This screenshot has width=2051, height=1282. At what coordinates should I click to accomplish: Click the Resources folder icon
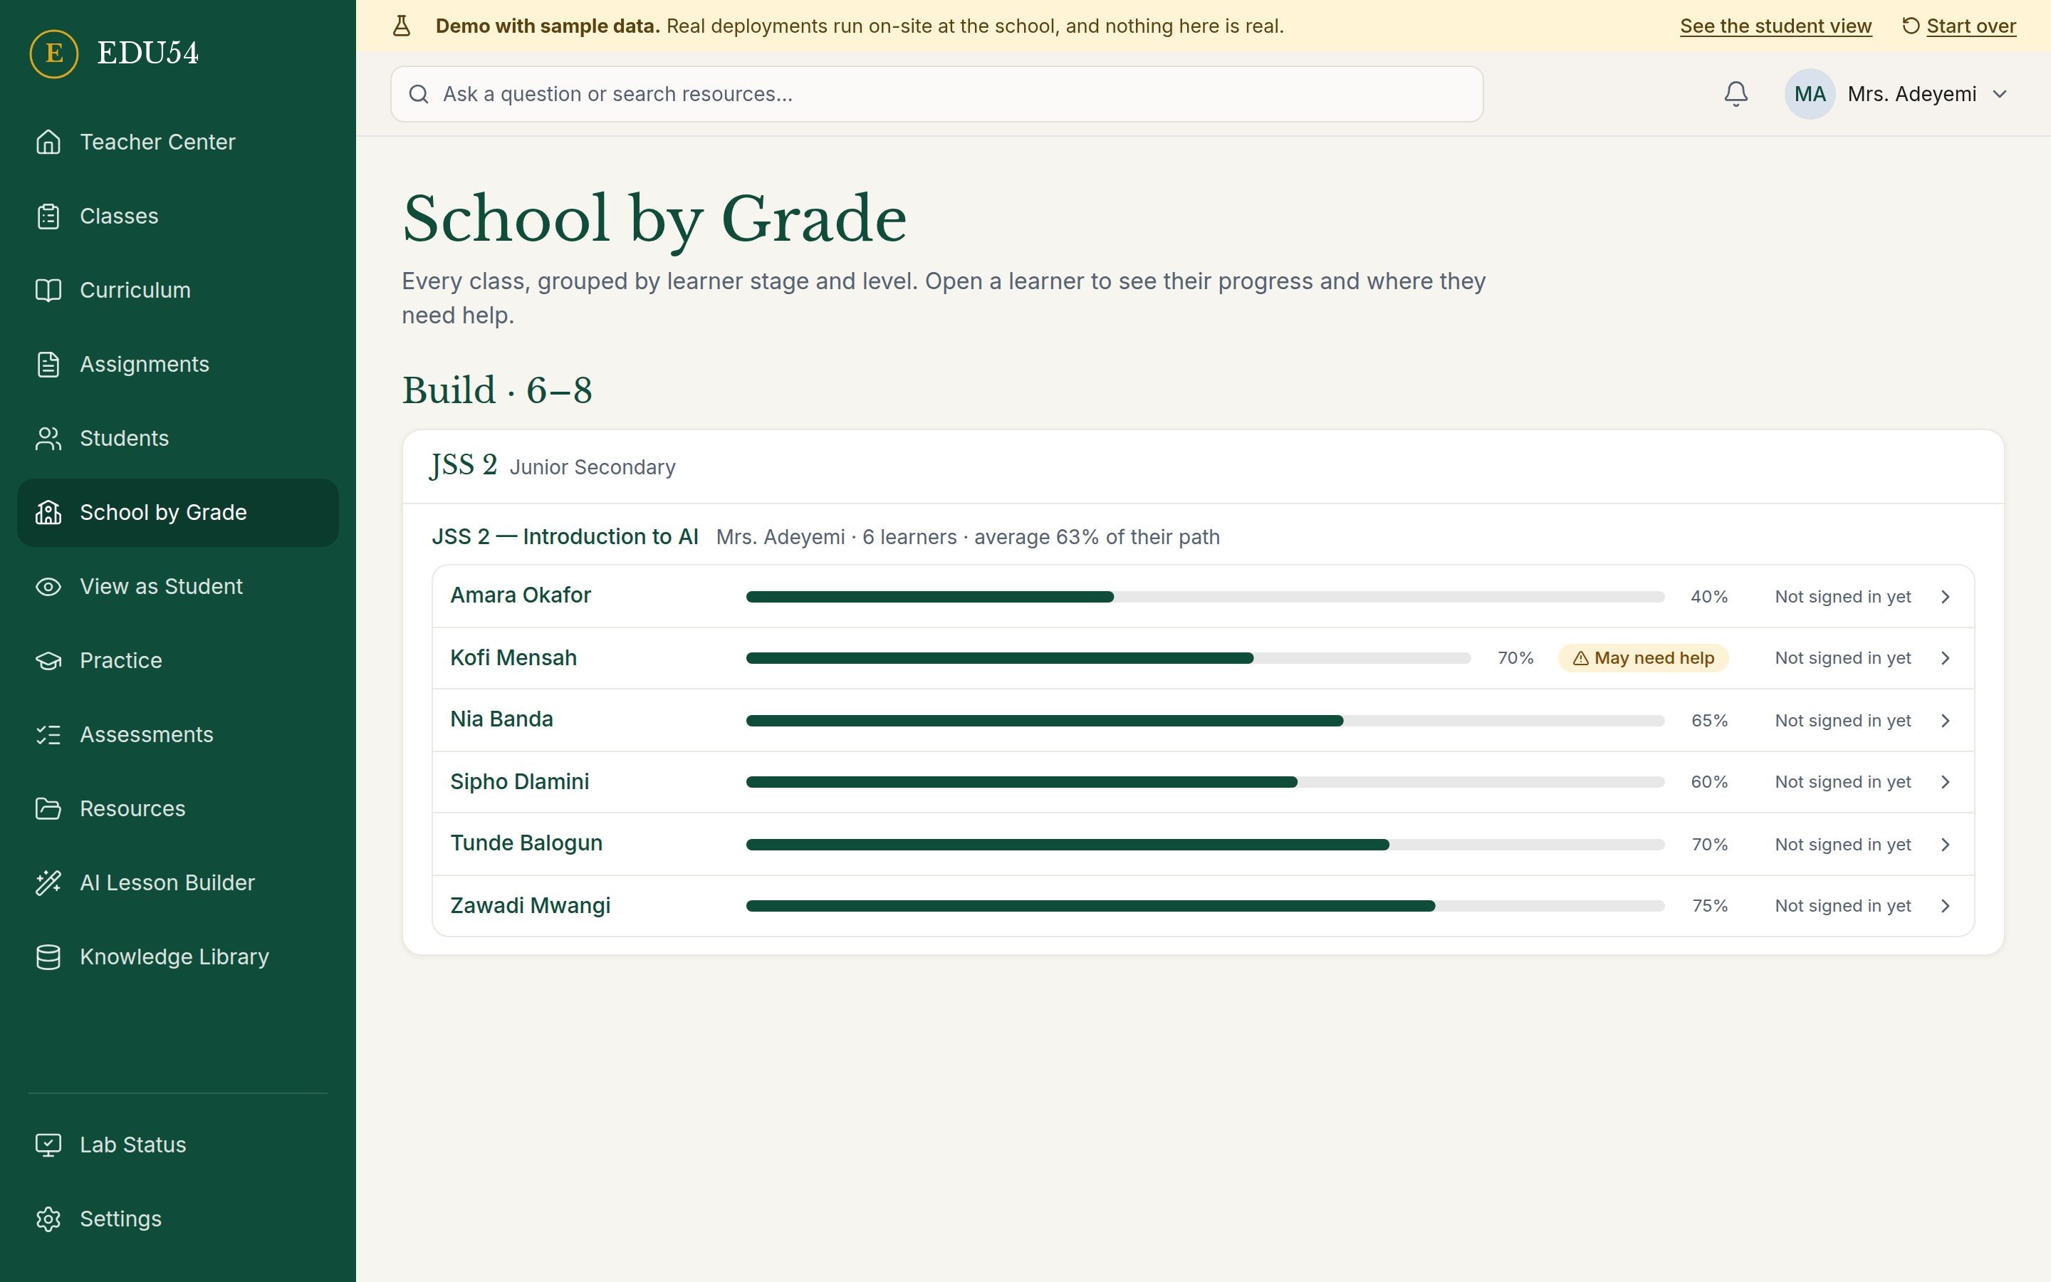coord(48,809)
